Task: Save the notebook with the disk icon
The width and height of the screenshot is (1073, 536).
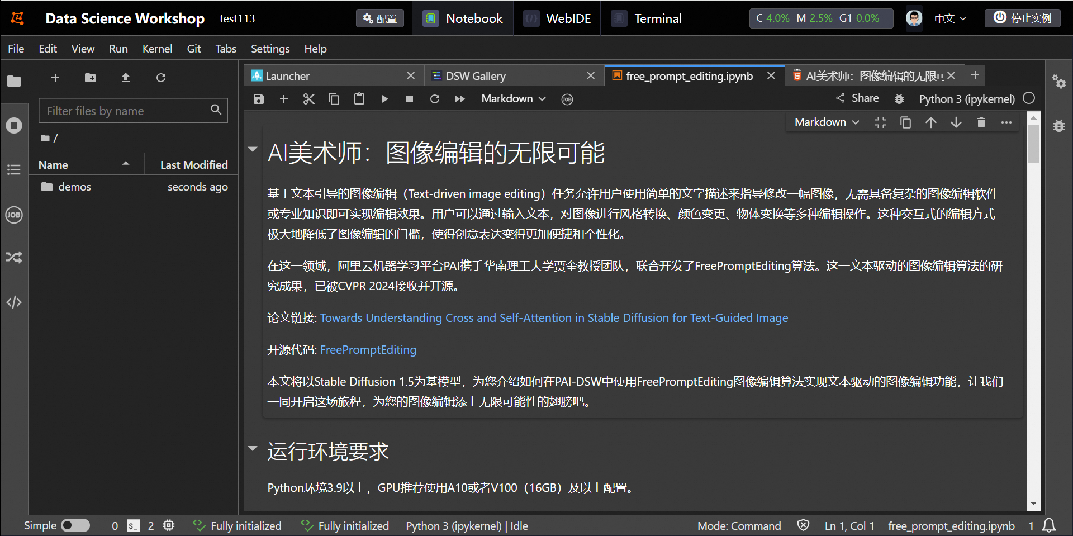Action: coord(258,99)
